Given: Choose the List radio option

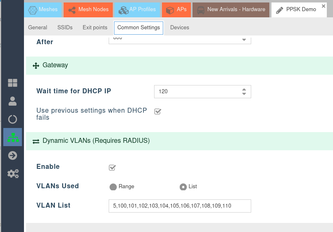Looking at the screenshot, I should pos(183,187).
